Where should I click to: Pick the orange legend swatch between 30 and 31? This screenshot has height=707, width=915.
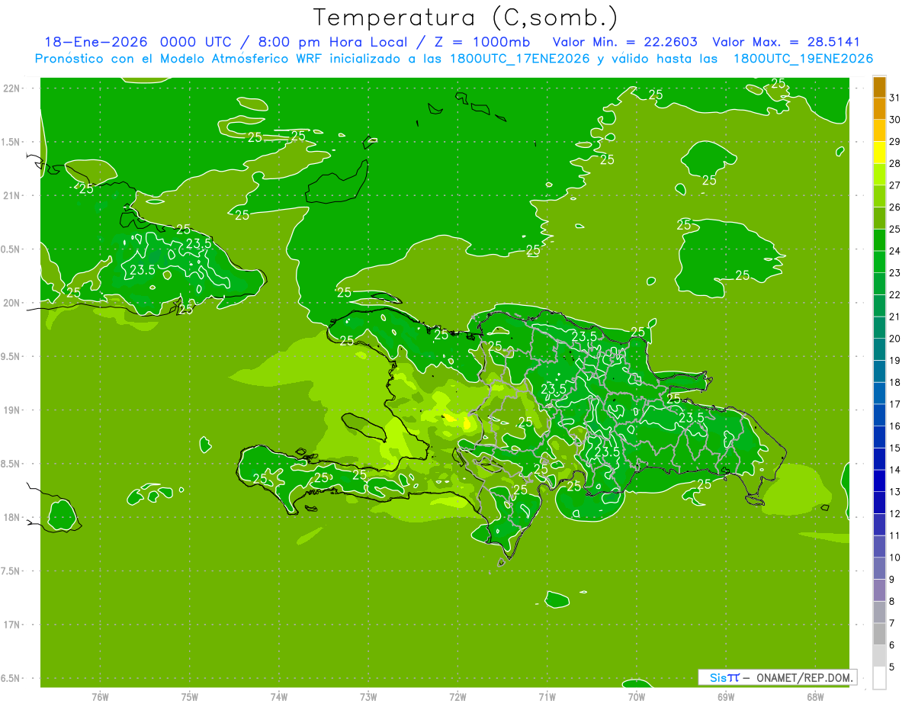[x=880, y=109]
